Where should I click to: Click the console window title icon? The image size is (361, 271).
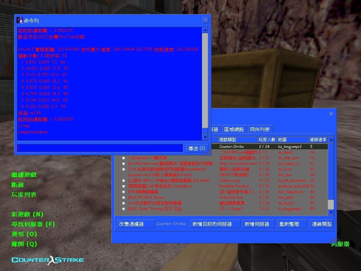tap(20, 20)
